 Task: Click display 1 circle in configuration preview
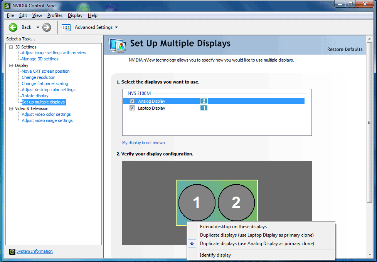[197, 203]
